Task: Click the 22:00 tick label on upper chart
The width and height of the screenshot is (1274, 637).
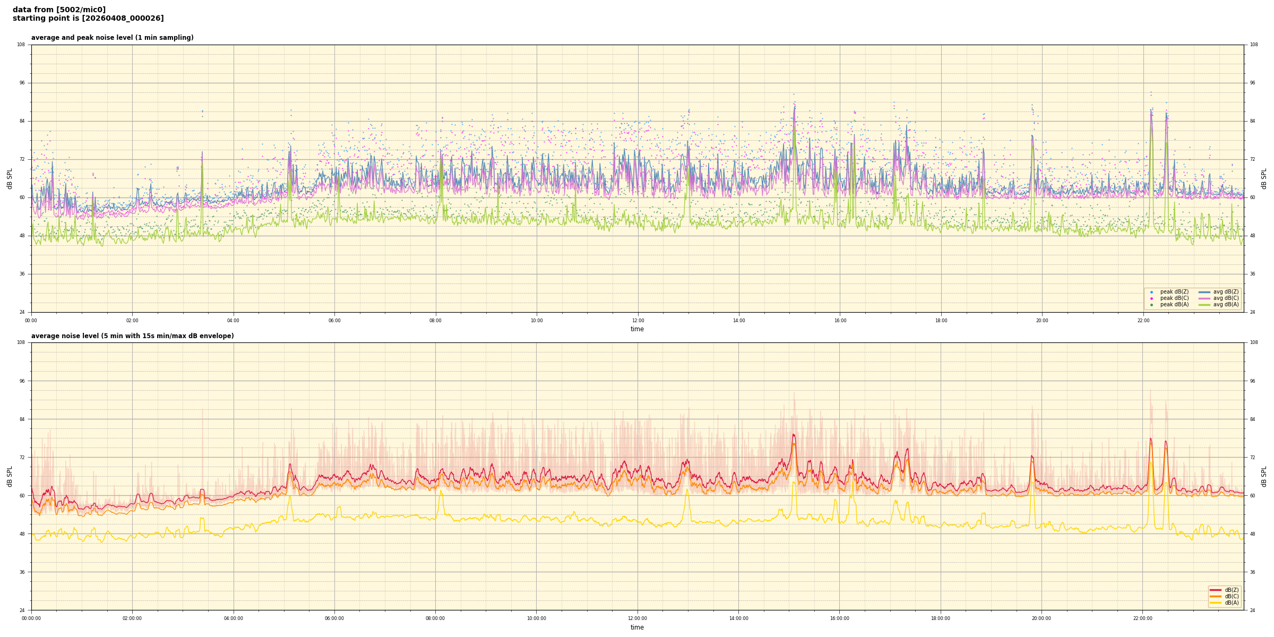Action: tap(1143, 321)
